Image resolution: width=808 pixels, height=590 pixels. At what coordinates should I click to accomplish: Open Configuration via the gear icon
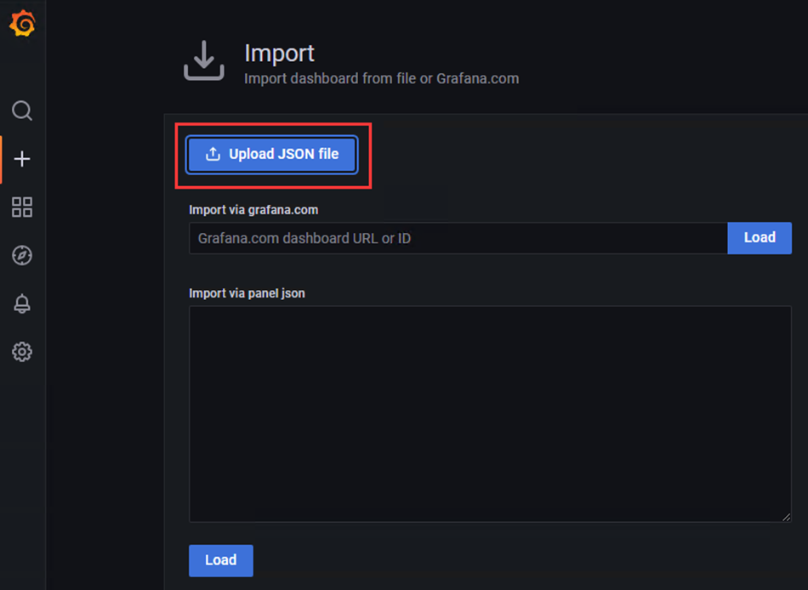click(22, 352)
